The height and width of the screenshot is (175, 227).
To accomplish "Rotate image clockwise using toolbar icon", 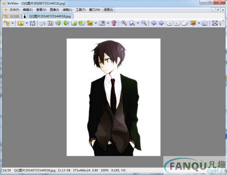I will pyautogui.click(x=66, y=23).
